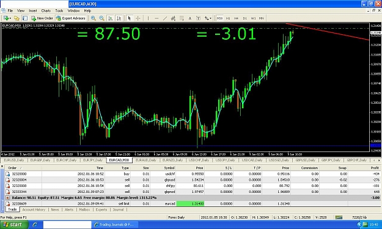
Task: Switch to the EURUSD,Daily chart tab
Action: point(14,160)
